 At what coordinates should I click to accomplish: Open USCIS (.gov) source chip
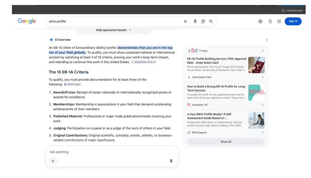(72, 84)
